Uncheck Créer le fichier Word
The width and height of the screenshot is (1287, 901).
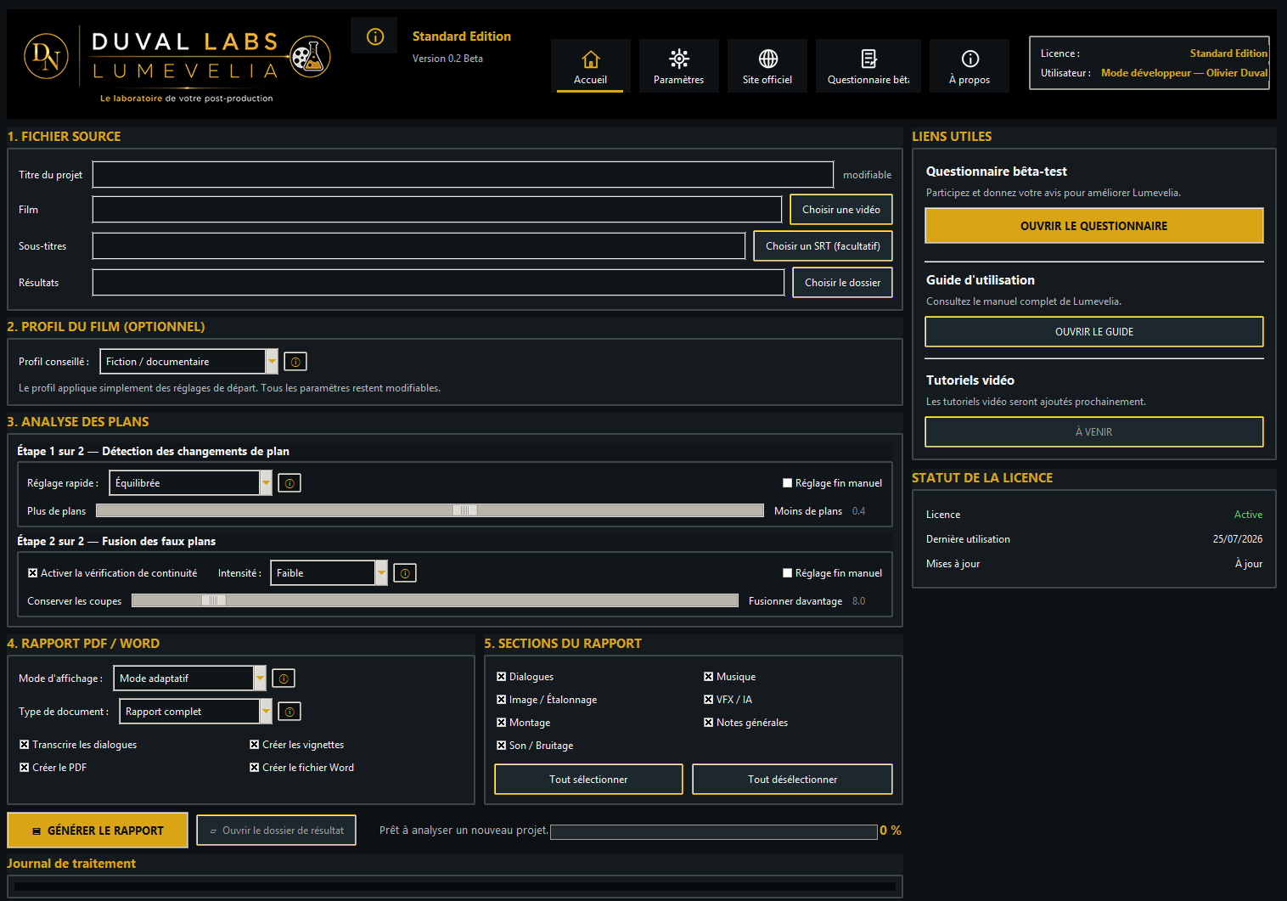pos(254,768)
